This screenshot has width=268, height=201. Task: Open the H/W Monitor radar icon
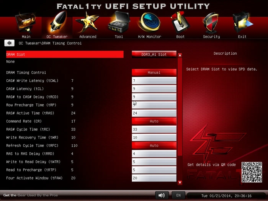[149, 23]
